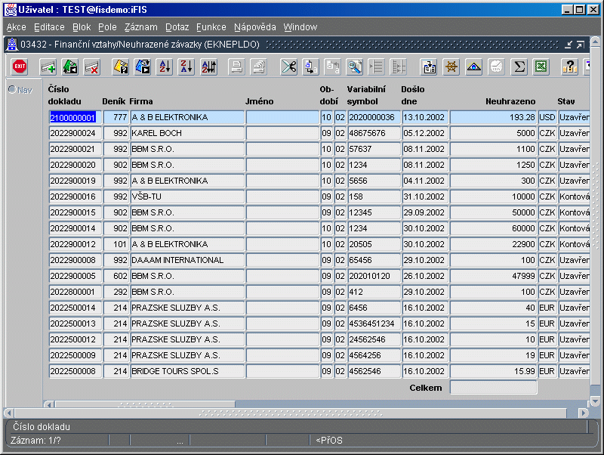Click the scissors cut icon
The height and width of the screenshot is (455, 604).
288,67
